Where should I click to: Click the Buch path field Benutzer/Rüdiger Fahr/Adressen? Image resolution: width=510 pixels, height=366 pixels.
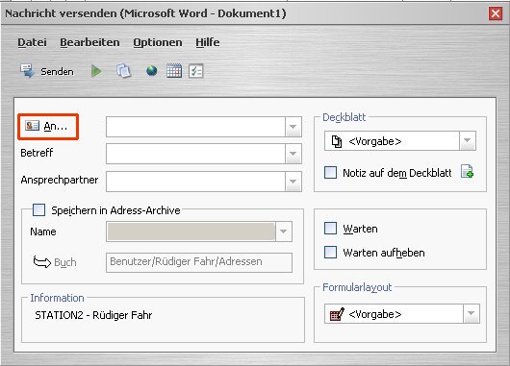point(199,262)
